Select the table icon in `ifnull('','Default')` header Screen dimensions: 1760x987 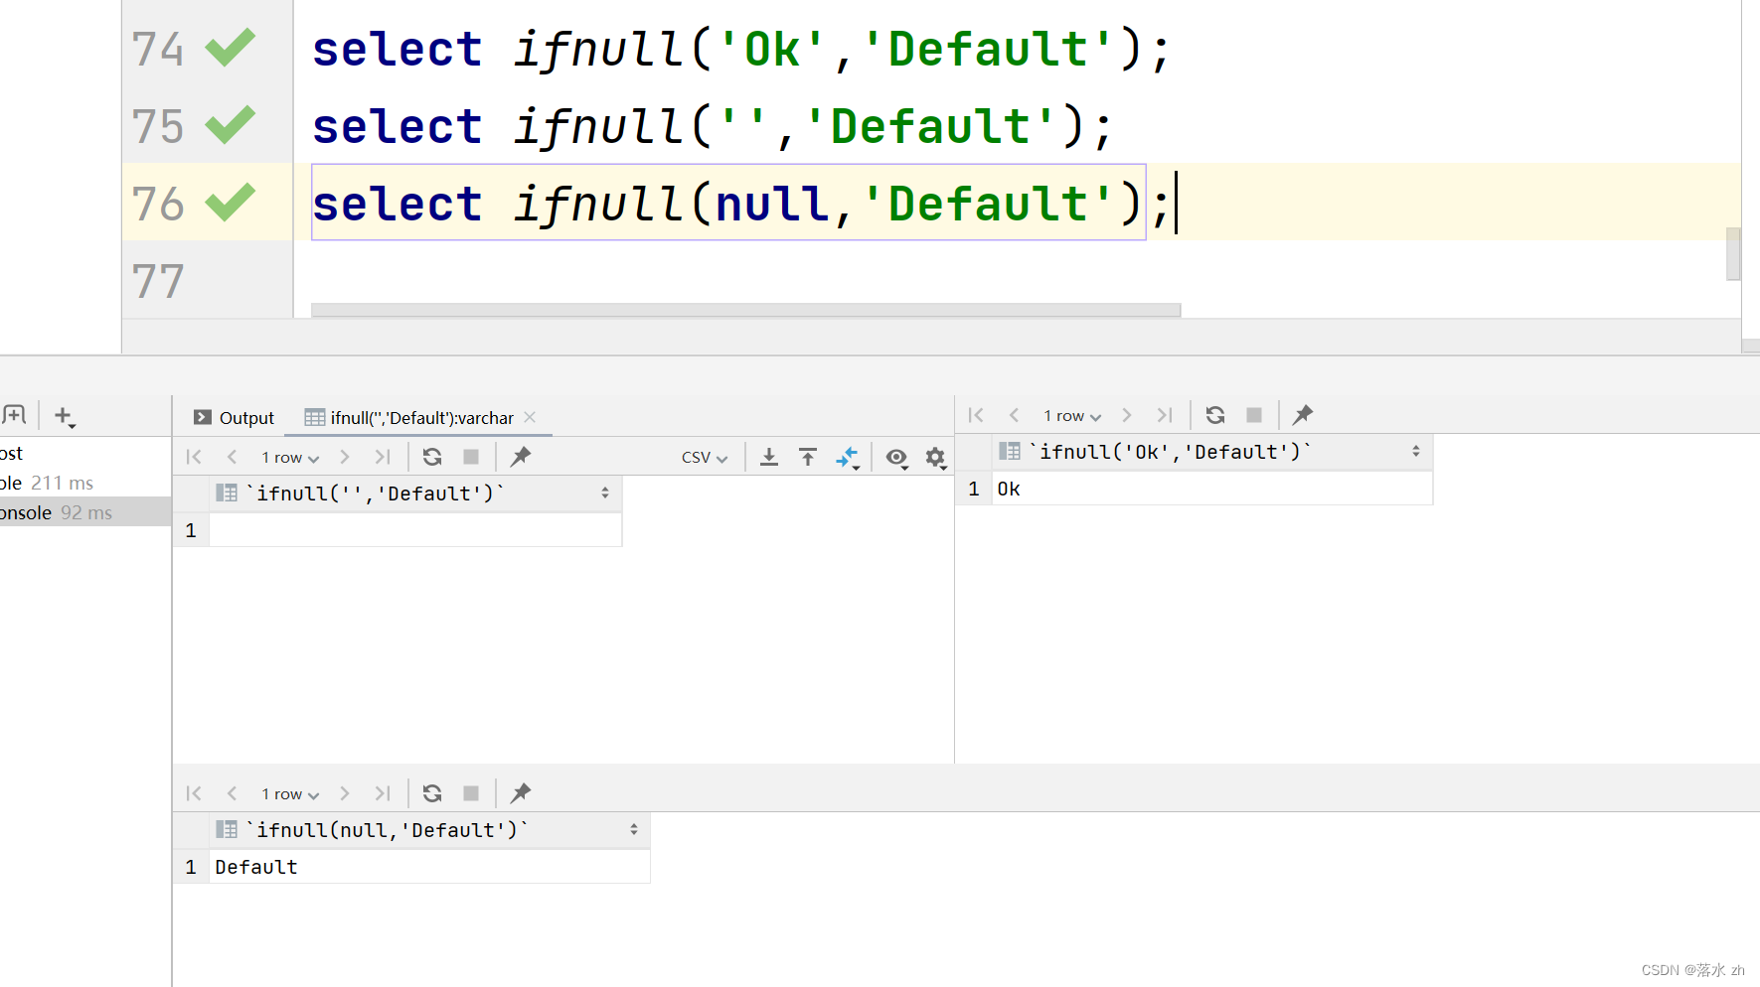(227, 493)
